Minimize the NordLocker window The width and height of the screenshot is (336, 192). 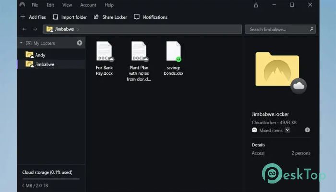coord(274,5)
